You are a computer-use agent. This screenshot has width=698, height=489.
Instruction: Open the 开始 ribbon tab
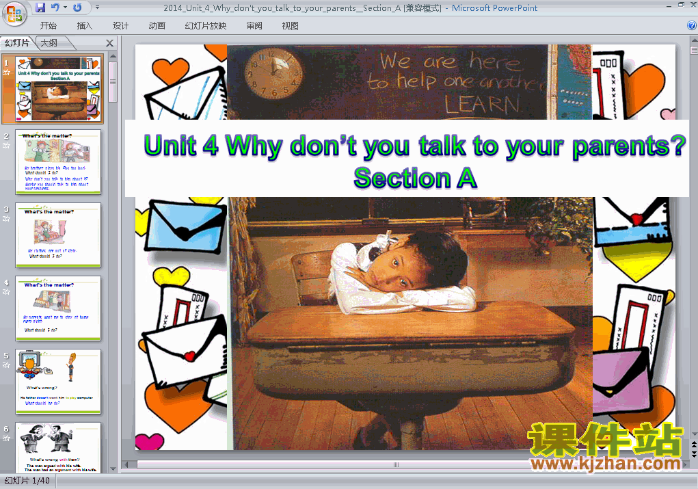pyautogui.click(x=48, y=26)
